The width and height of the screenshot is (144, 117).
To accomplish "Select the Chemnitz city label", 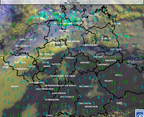I will click(103, 65).
